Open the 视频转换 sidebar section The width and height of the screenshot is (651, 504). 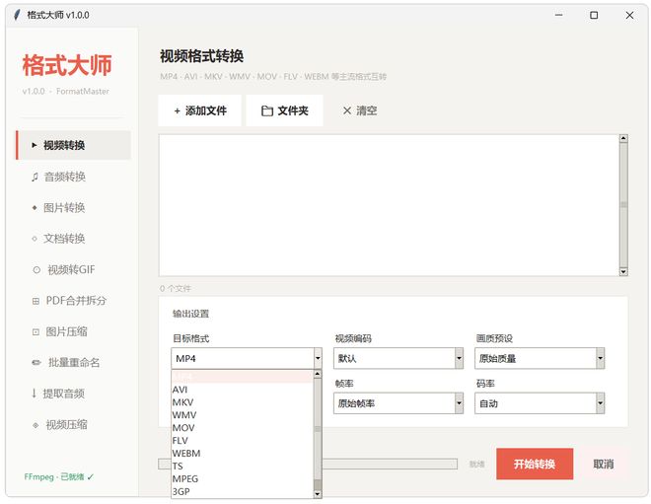click(x=74, y=145)
